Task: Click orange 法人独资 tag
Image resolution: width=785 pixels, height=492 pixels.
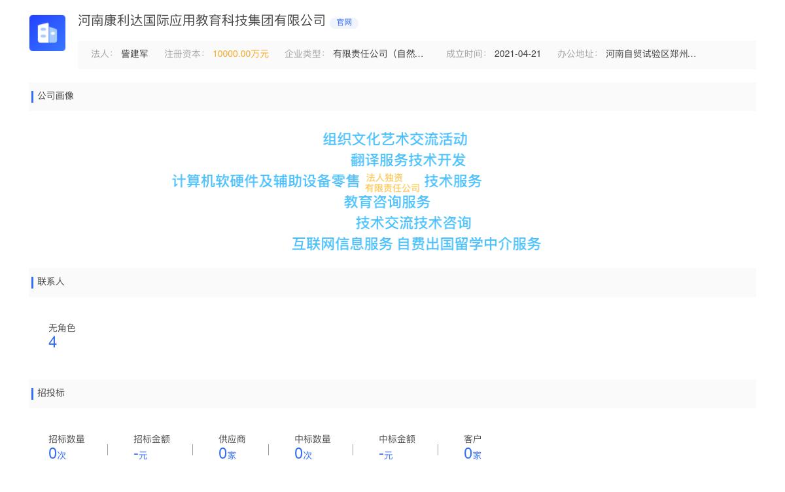Action: pyautogui.click(x=385, y=178)
